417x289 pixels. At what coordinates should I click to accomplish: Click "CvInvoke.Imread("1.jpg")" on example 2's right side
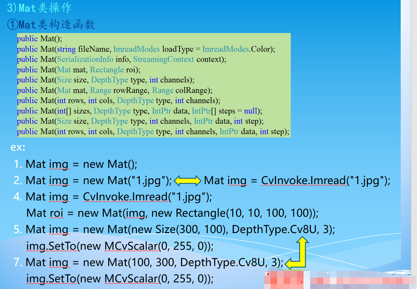point(326,181)
